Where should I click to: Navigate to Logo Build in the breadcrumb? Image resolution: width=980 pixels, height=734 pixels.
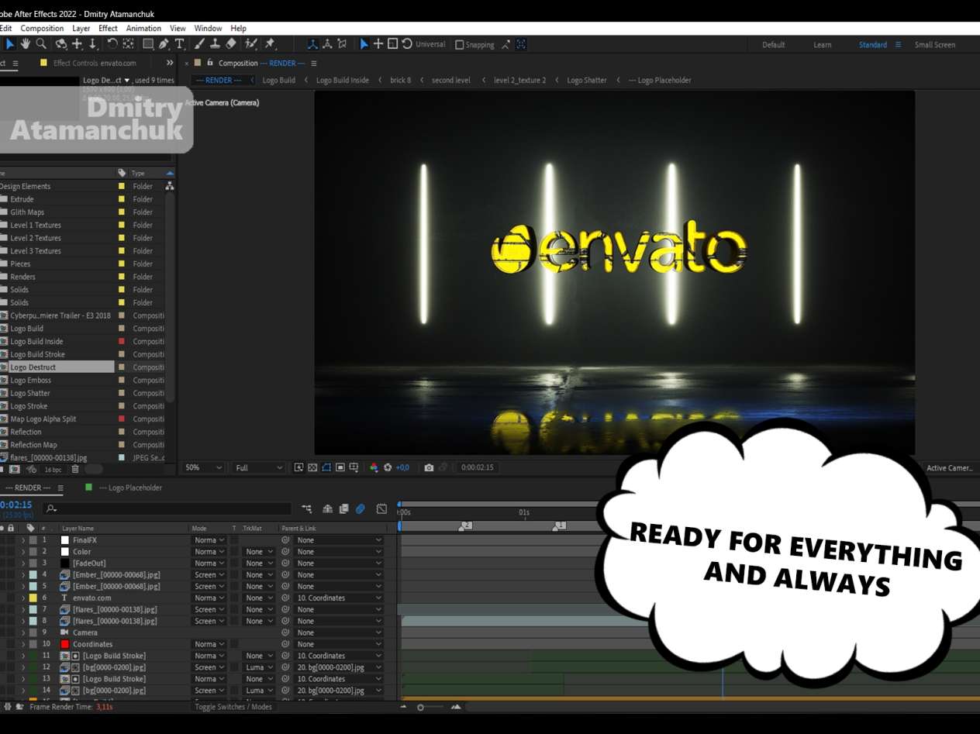click(279, 80)
